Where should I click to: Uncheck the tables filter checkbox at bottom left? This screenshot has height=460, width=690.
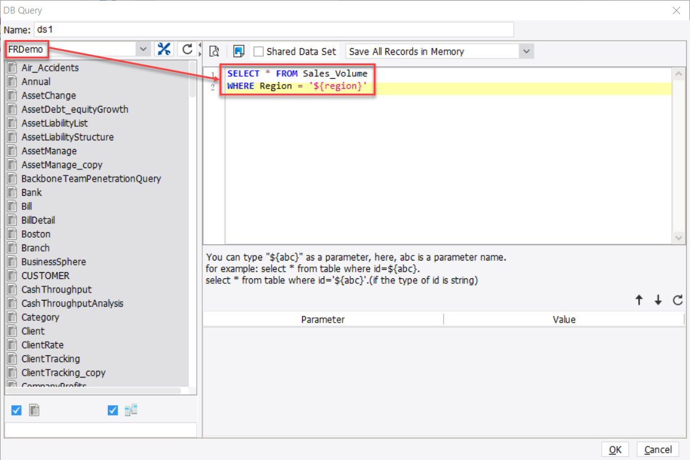click(15, 410)
